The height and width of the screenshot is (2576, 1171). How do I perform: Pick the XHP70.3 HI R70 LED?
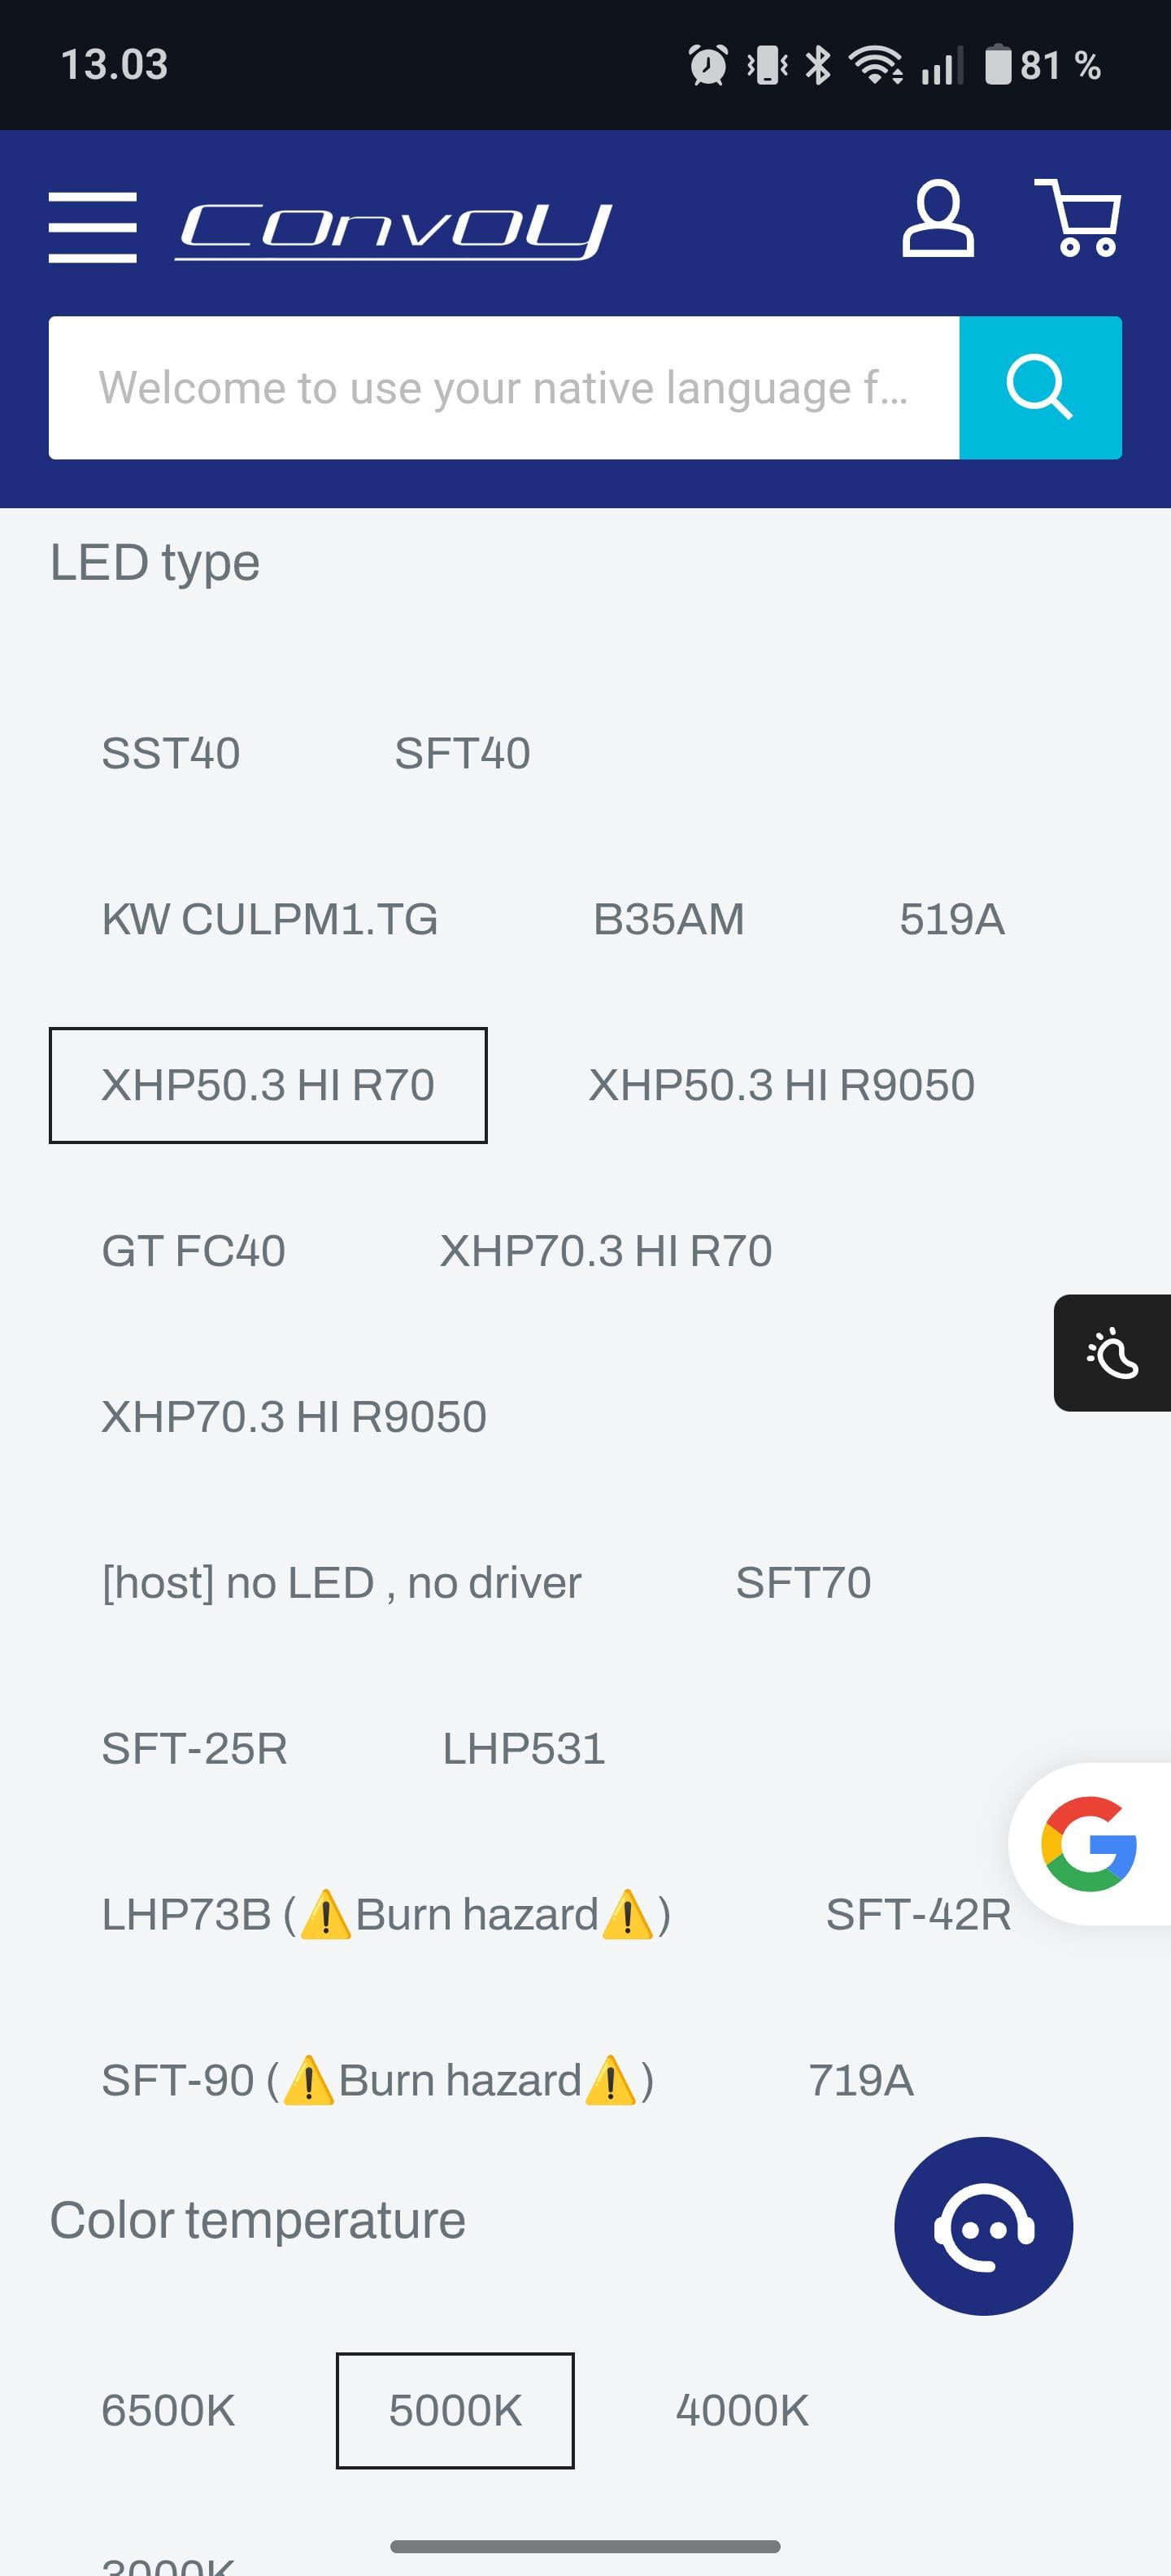click(606, 1251)
